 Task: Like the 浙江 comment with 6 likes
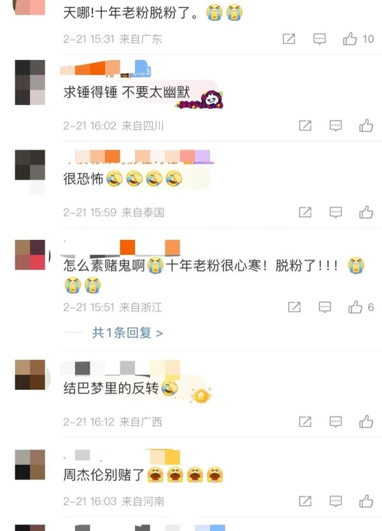(x=355, y=307)
